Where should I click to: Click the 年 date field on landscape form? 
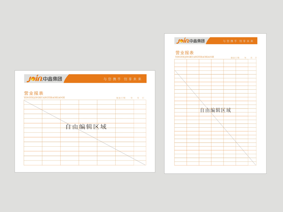pyautogui.click(x=132, y=98)
